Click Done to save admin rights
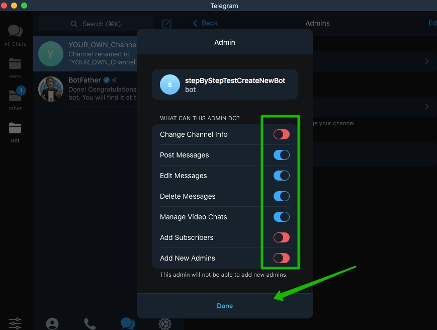This screenshot has height=330, width=437. tap(225, 306)
